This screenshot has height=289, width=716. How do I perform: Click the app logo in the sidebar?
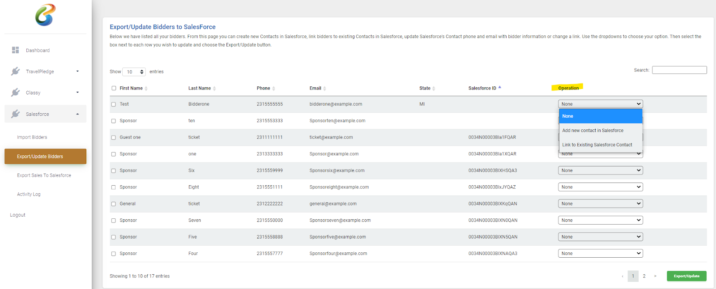(45, 15)
